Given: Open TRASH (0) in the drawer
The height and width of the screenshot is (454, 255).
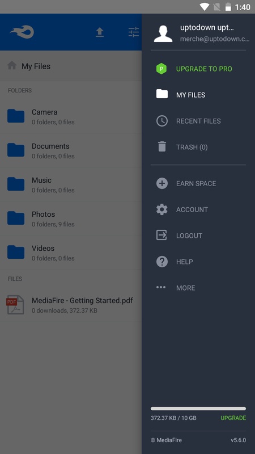Looking at the screenshot, I should pos(192,147).
